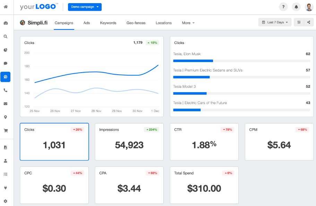
Task: Click the column settings sliders icon
Action: click(299, 23)
